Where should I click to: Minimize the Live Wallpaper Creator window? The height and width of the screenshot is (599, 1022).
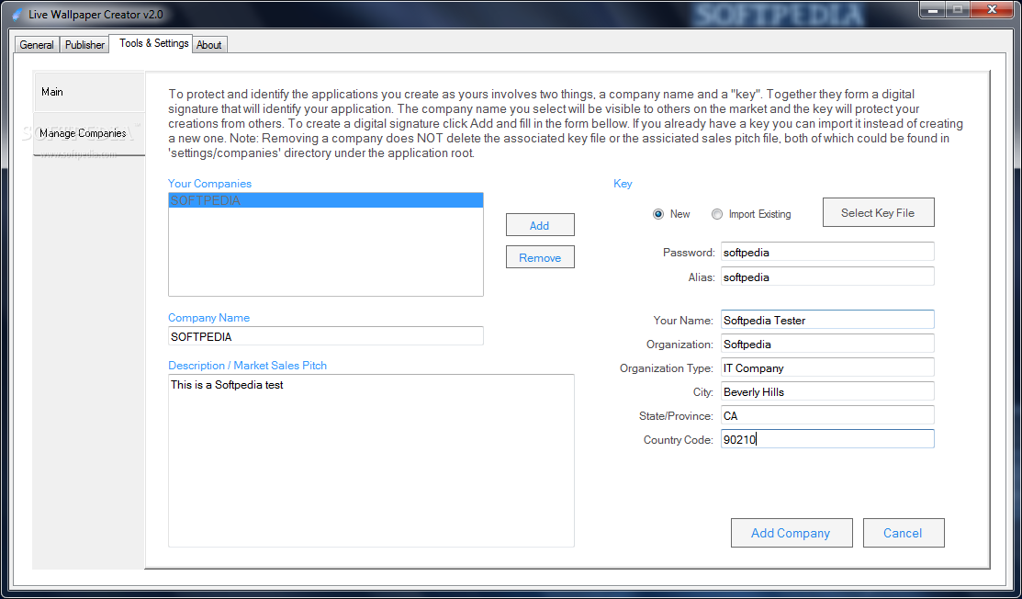point(933,9)
